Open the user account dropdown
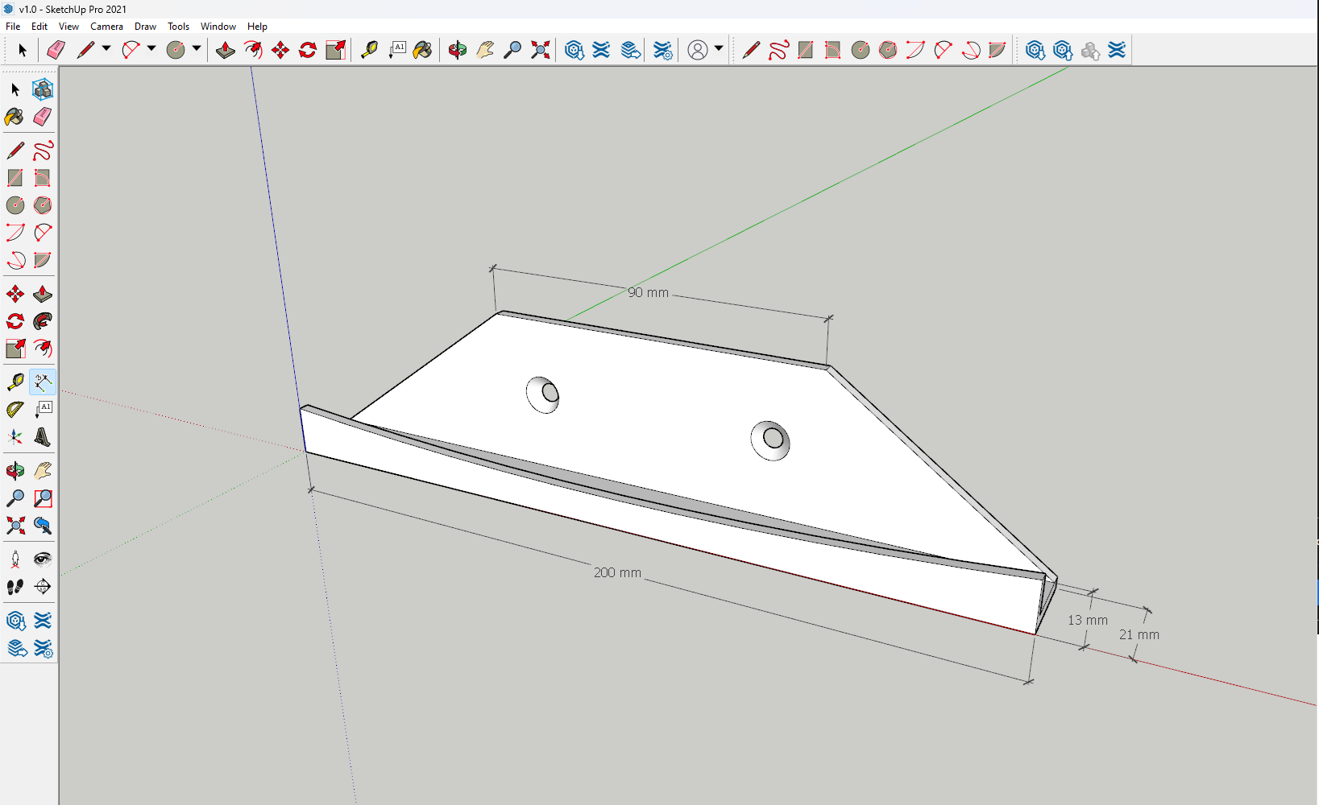This screenshot has height=805, width=1319. pyautogui.click(x=719, y=49)
